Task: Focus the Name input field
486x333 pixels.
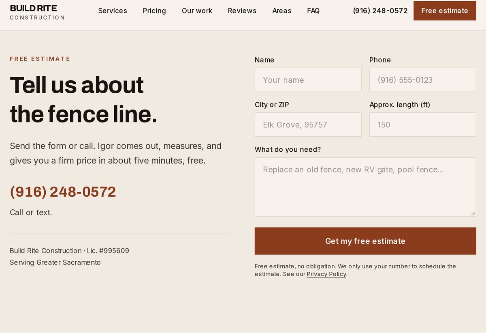Action: point(308,80)
